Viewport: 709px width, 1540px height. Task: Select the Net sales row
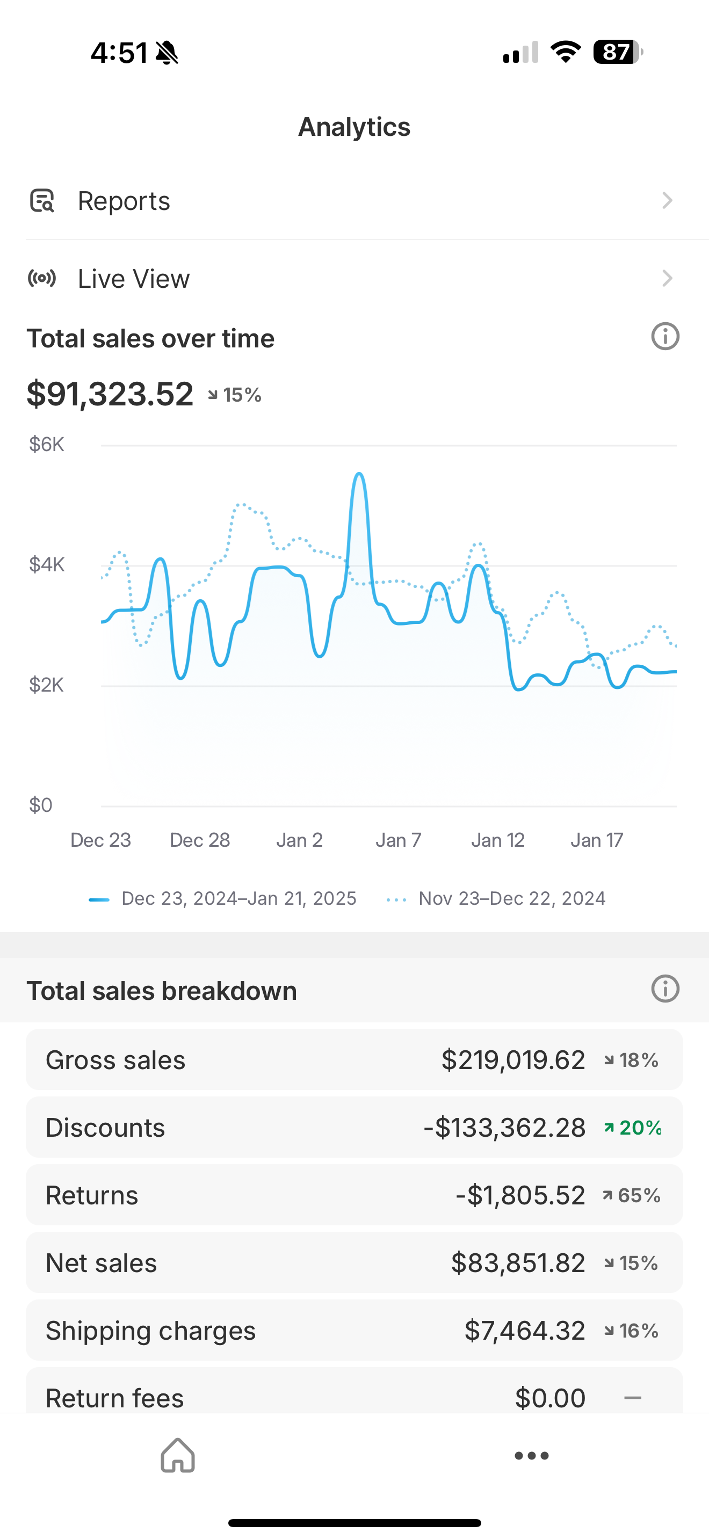click(354, 1262)
